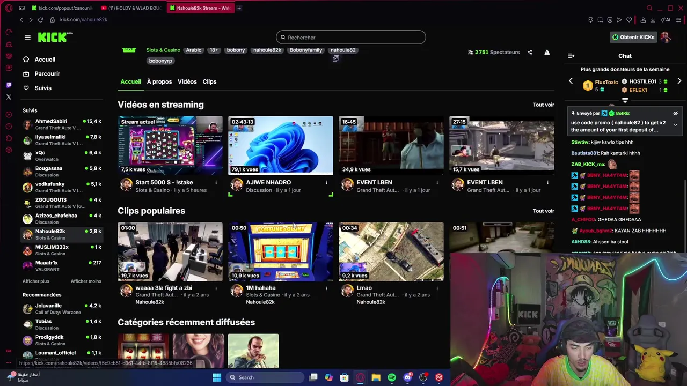Viewport: 687px width, 386px height.
Task: Open X (Twitter) in Opera sidebar
Action: [x=9, y=97]
